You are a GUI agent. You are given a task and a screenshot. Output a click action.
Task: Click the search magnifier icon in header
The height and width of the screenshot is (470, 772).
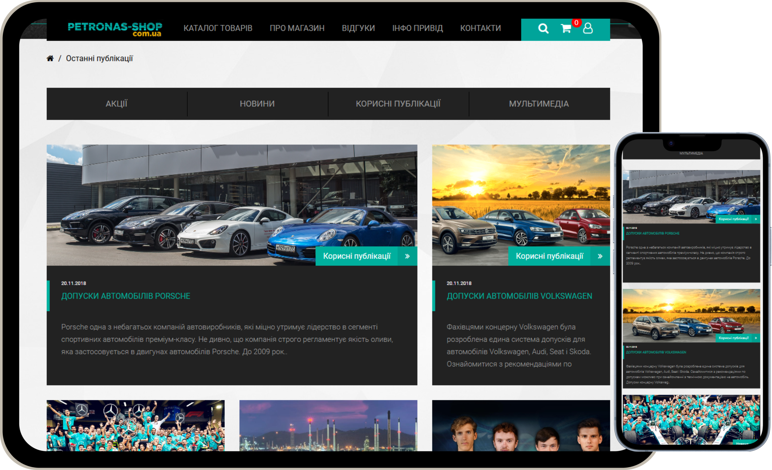pos(543,29)
